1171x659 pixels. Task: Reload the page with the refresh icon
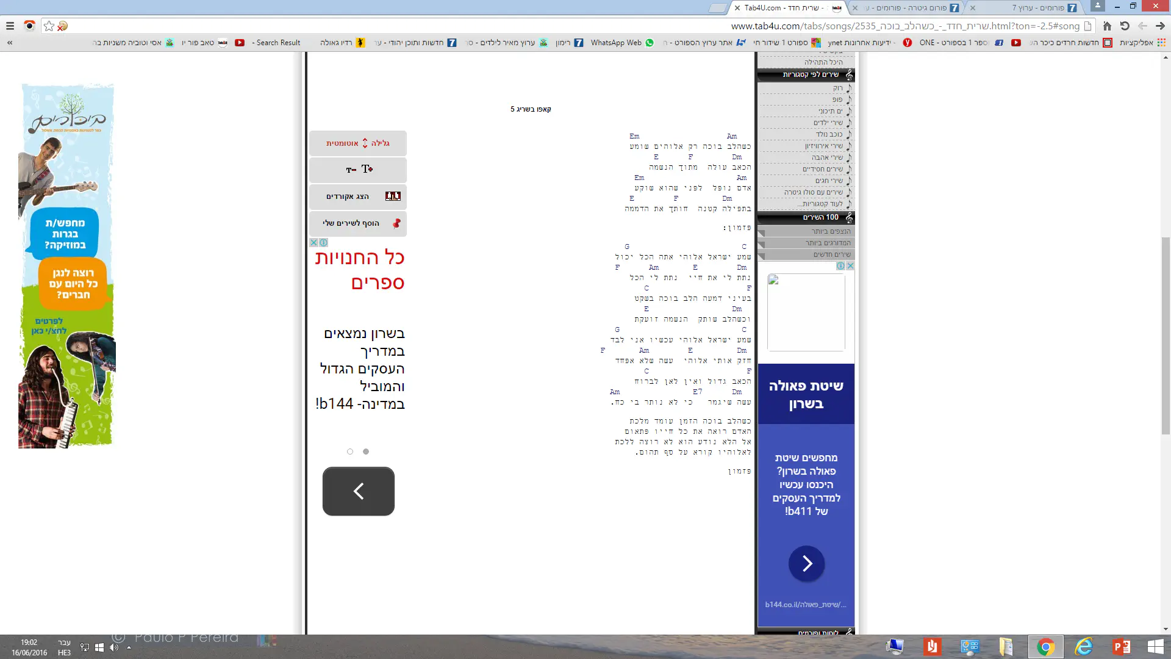1125,26
